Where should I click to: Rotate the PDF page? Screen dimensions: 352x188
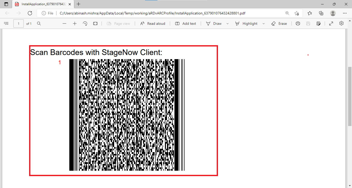[85, 24]
